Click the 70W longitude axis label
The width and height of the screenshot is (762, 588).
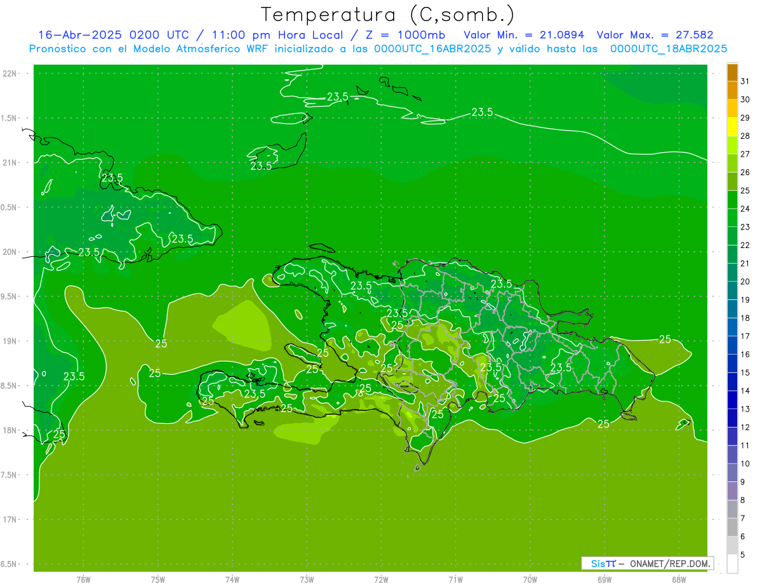coord(530,580)
